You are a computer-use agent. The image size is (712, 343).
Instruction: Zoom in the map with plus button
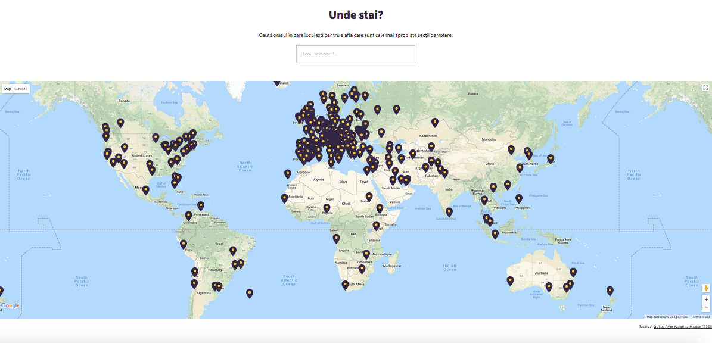705,300
